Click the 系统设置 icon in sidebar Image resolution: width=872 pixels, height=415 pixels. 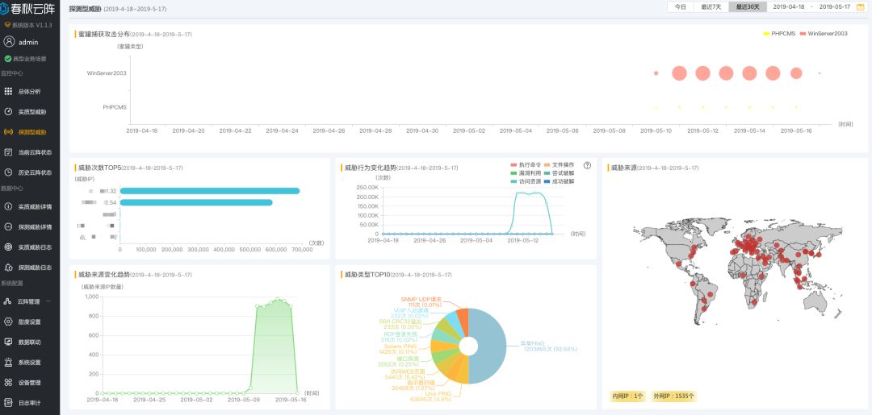pyautogui.click(x=8, y=363)
